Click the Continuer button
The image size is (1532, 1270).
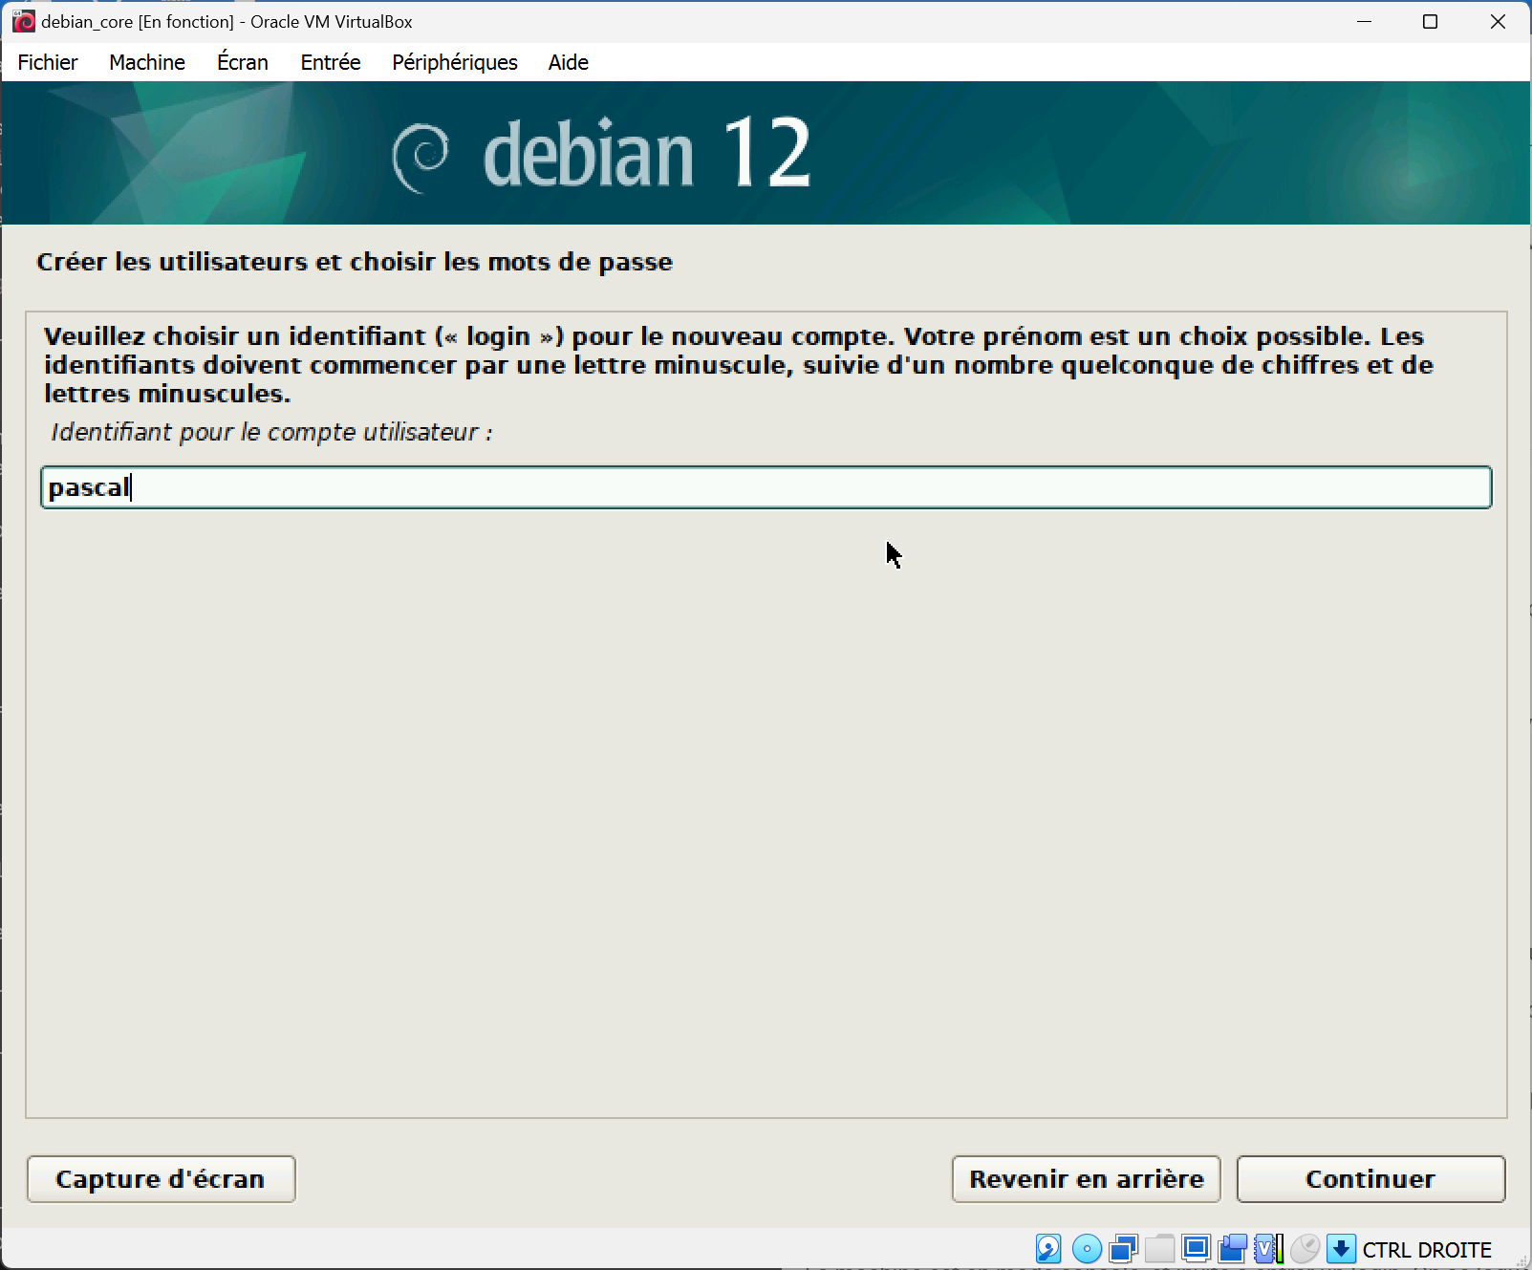1370,1179
